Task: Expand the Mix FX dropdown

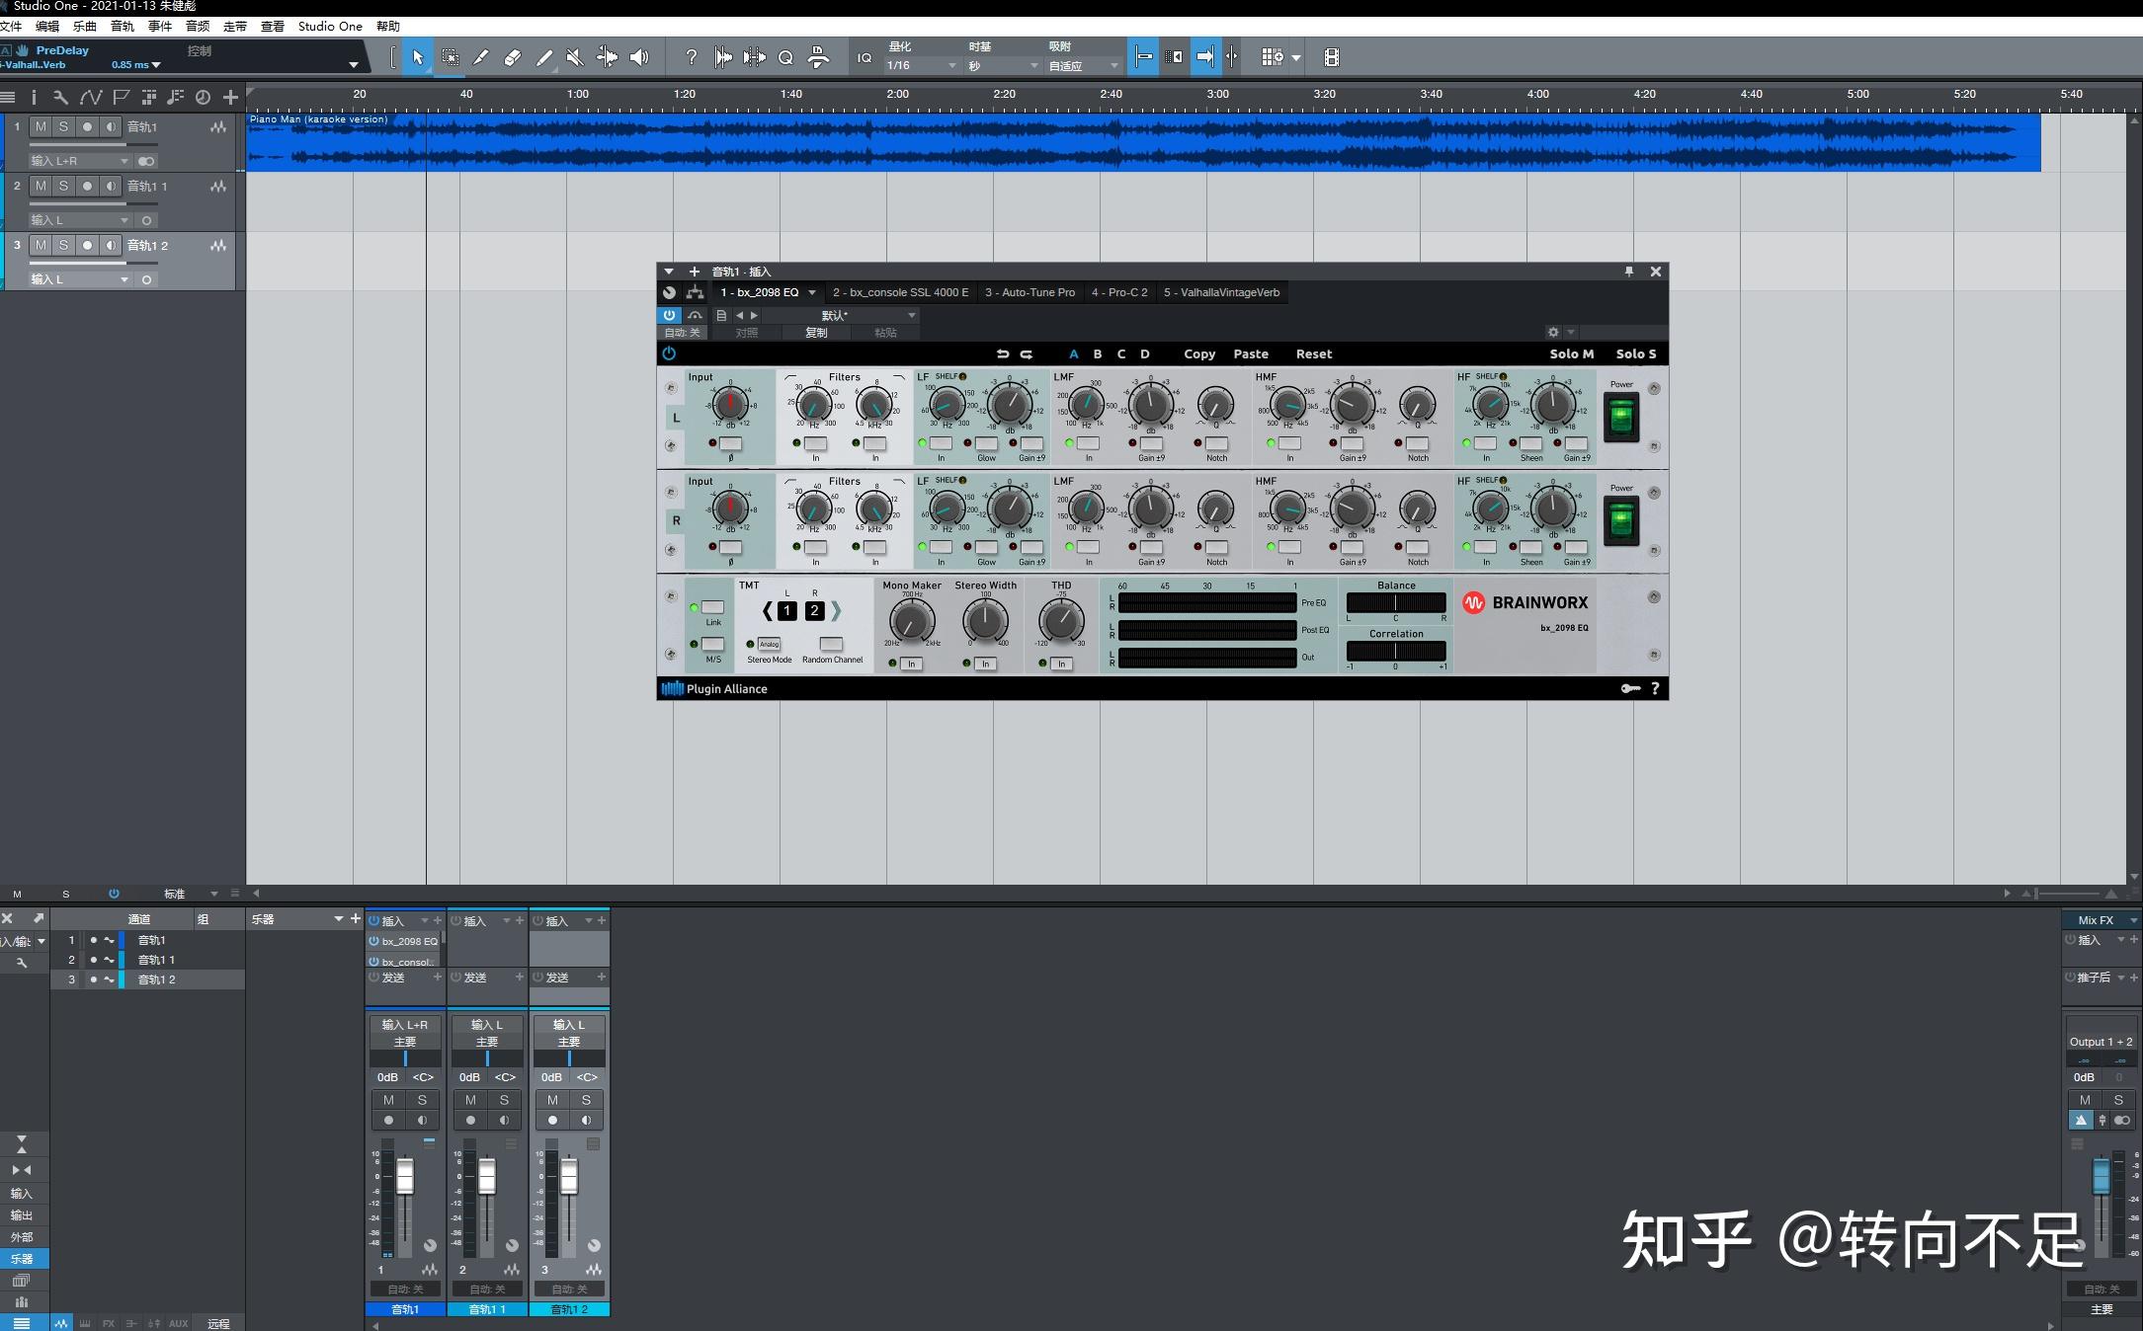Action: pyautogui.click(x=2133, y=920)
